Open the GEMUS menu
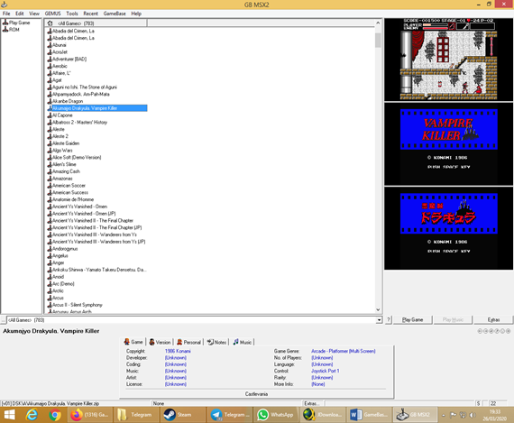The image size is (514, 423). [53, 14]
